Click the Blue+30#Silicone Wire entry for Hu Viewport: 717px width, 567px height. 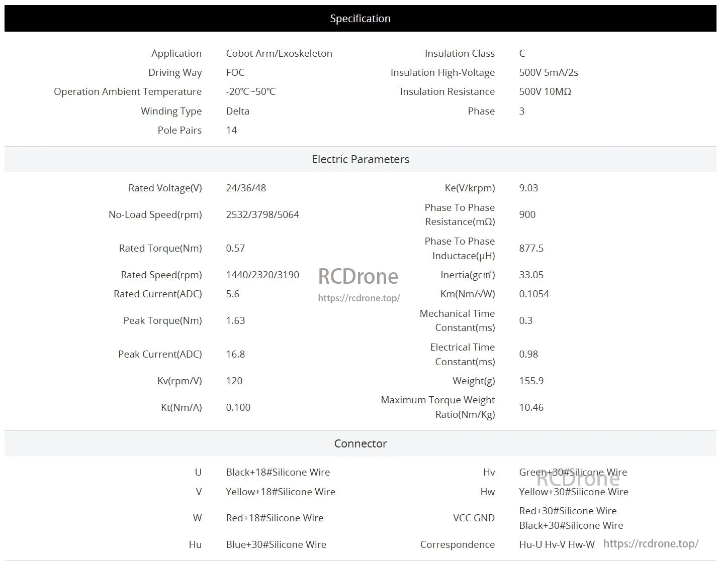coord(276,544)
